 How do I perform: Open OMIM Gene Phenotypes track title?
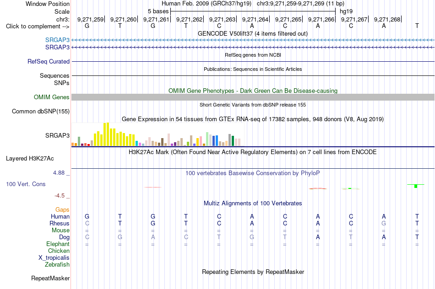253,91
